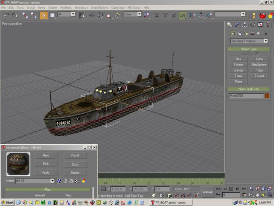Toggle the XY axis constraint button
Image resolution: width=274 pixels, height=206 pixels.
click(x=183, y=15)
